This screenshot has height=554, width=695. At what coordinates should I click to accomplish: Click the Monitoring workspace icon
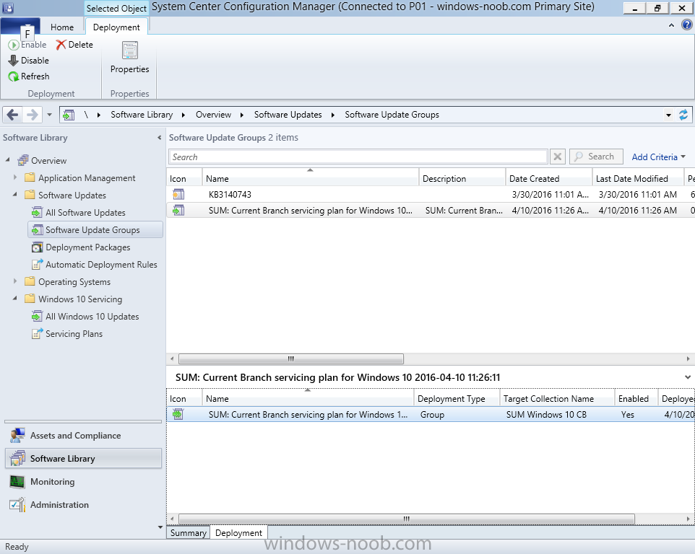pos(18,482)
